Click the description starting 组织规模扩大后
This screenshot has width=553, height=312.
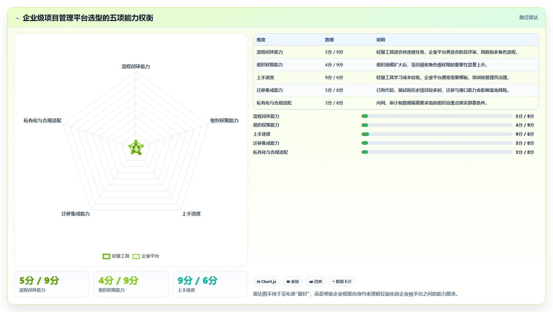[x=433, y=65]
